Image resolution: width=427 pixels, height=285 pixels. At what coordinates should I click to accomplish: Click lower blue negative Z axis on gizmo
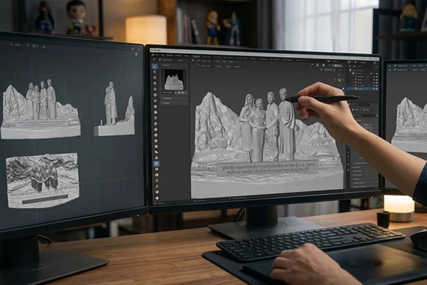tap(339, 85)
